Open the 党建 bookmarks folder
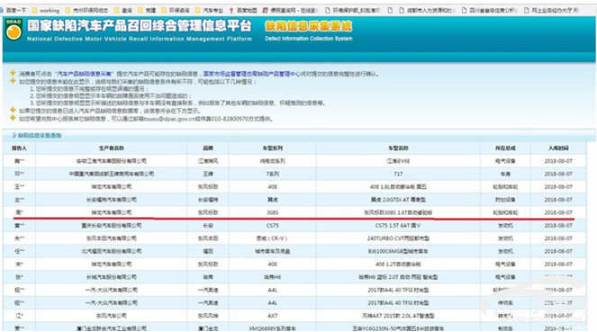The height and width of the screenshot is (332, 597). click(147, 10)
